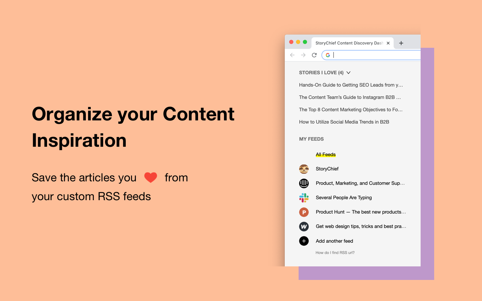482x301 pixels.
Task: Click the browser forward arrow
Action: click(x=303, y=55)
